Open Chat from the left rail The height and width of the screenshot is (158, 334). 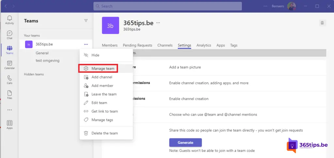tap(9, 35)
